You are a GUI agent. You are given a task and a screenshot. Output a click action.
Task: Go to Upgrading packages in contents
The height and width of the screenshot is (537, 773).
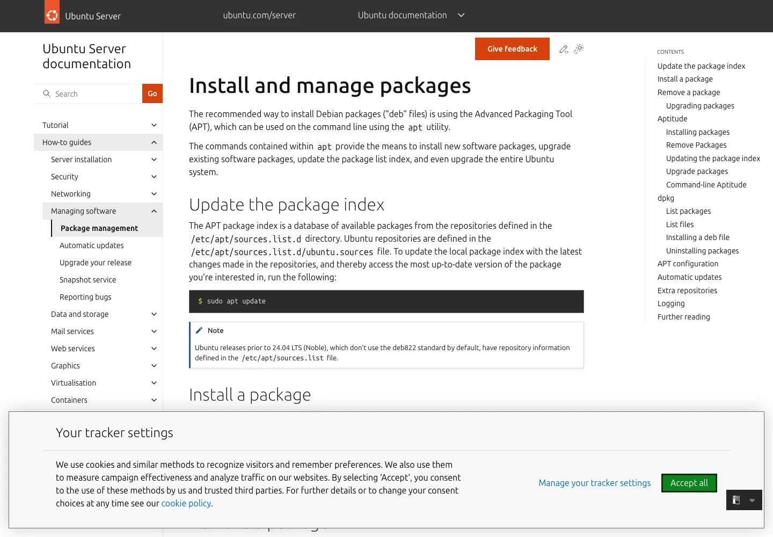(x=701, y=106)
